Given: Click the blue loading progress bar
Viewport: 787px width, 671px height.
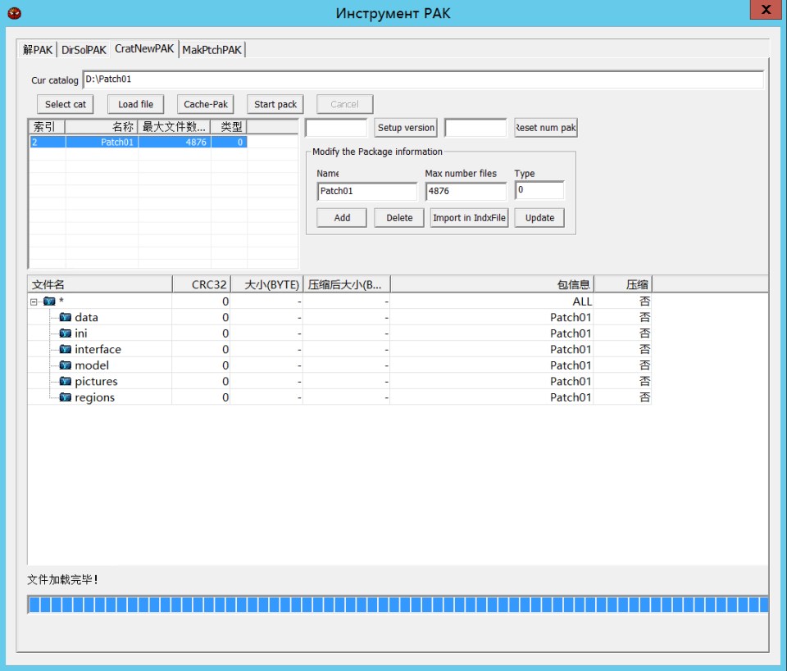Looking at the screenshot, I should coord(398,605).
